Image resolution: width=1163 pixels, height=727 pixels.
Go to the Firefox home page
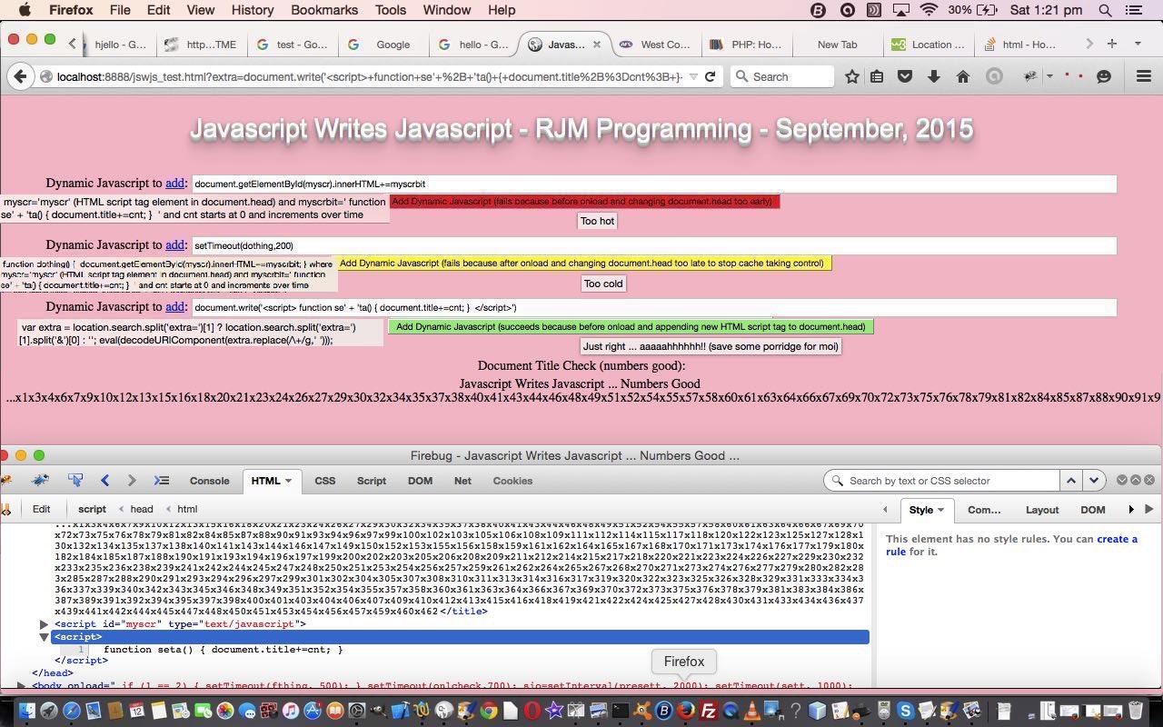[962, 77]
